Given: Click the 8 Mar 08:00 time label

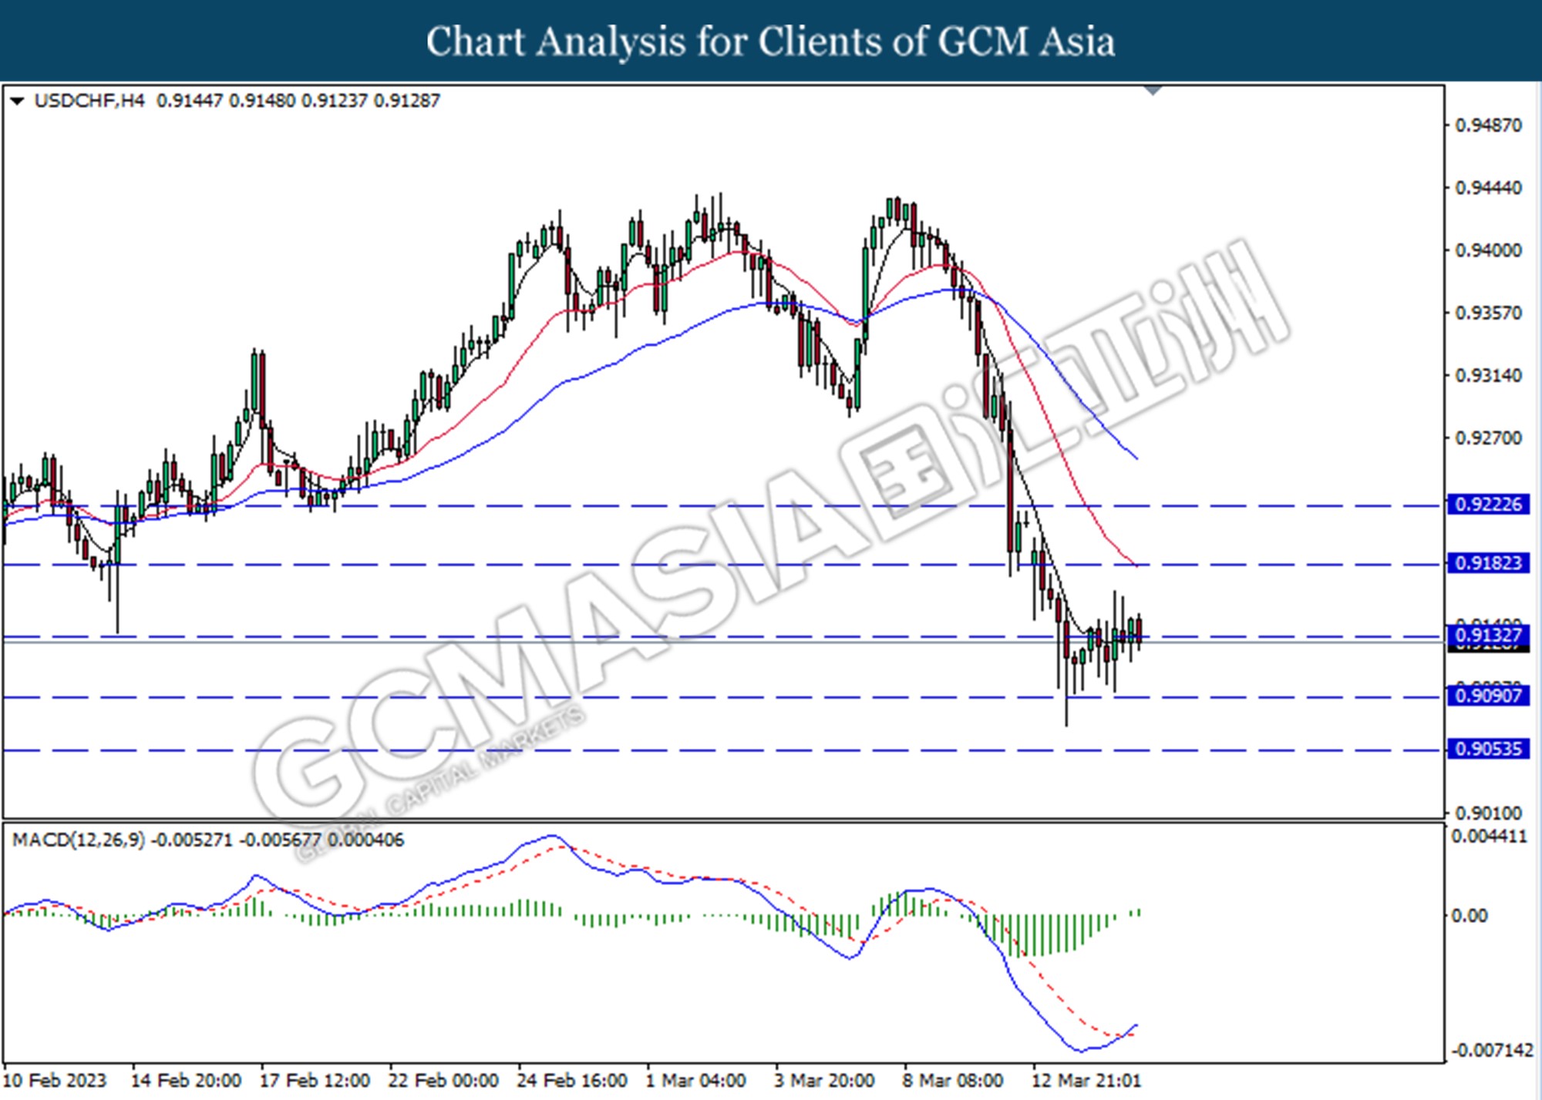Looking at the screenshot, I should (x=953, y=1081).
